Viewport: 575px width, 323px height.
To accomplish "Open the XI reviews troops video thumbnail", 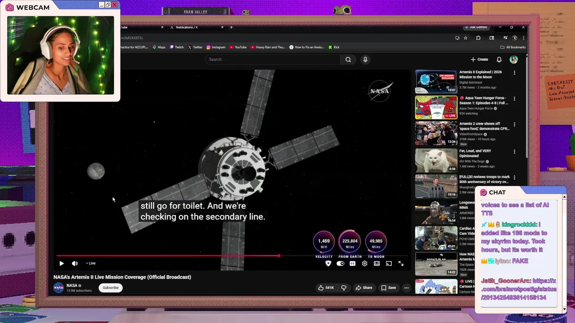I will click(436, 186).
